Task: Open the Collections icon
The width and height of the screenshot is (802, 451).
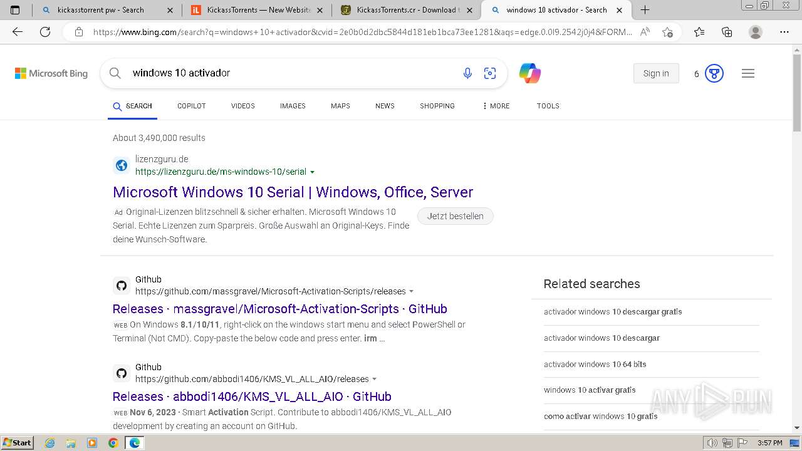Action: 727,32
